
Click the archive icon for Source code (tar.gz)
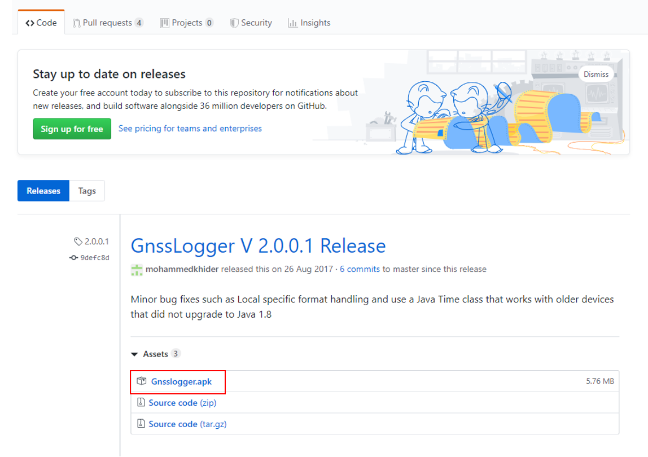pyautogui.click(x=141, y=424)
